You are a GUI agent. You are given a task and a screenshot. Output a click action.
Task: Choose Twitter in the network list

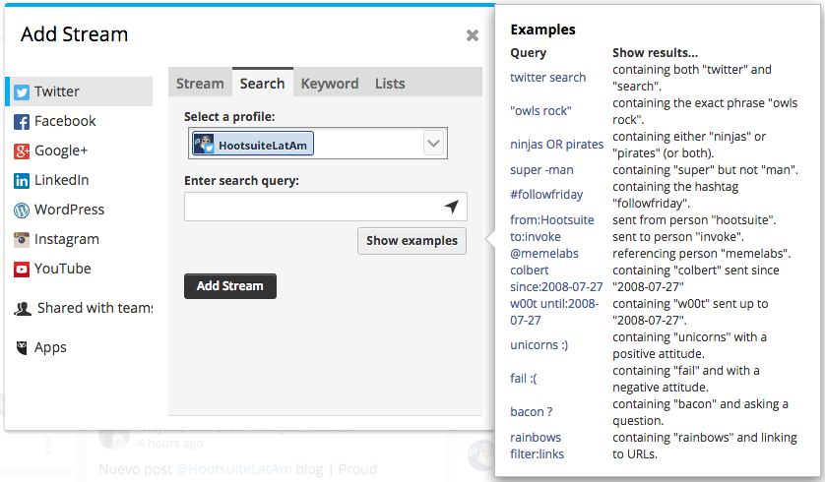point(79,91)
